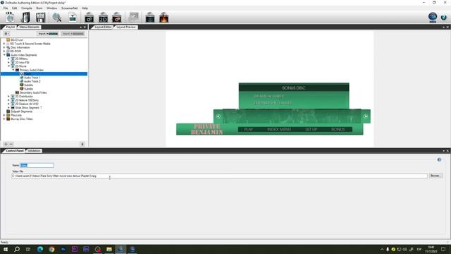Open the Help menu in menu bar
Screen dimensions: 451x254
[85, 8]
